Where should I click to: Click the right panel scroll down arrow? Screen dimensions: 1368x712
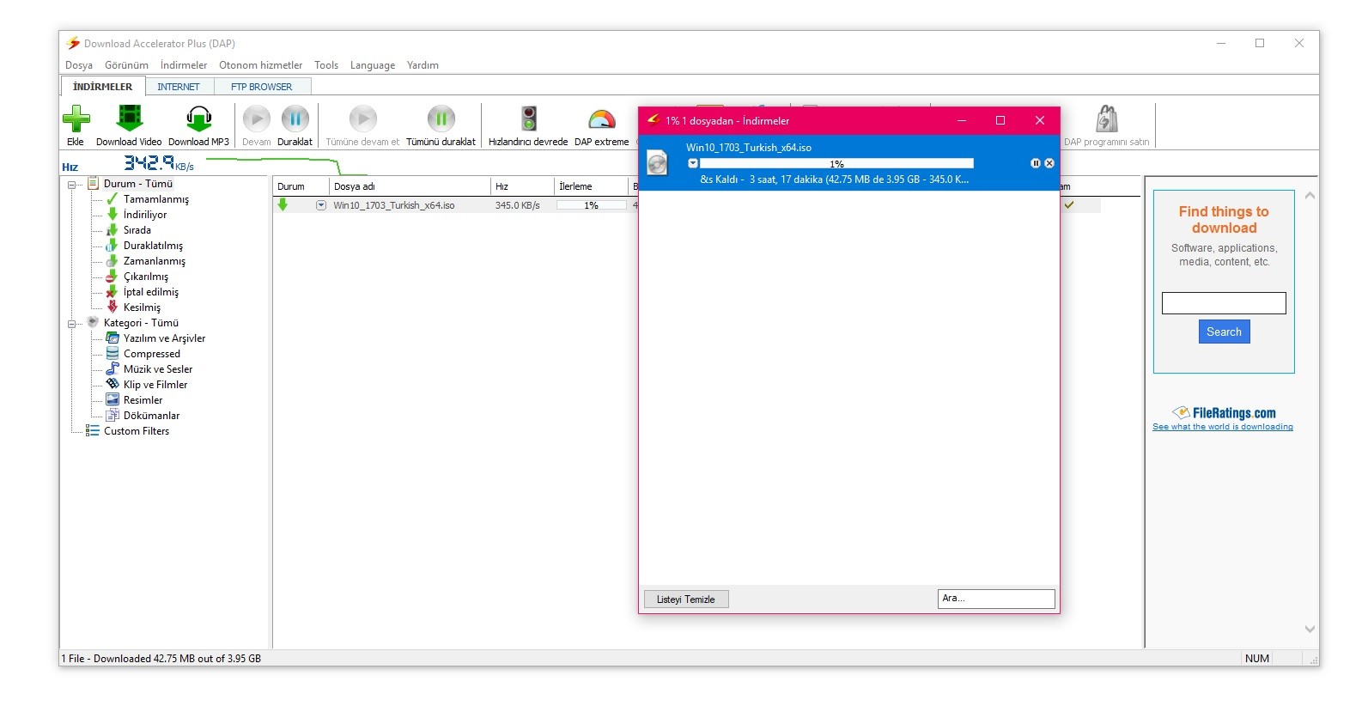pyautogui.click(x=1310, y=629)
